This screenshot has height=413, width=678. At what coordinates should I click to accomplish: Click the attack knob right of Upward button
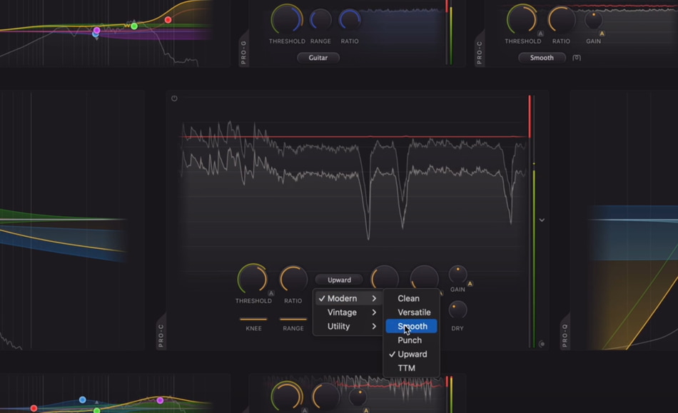(x=385, y=277)
